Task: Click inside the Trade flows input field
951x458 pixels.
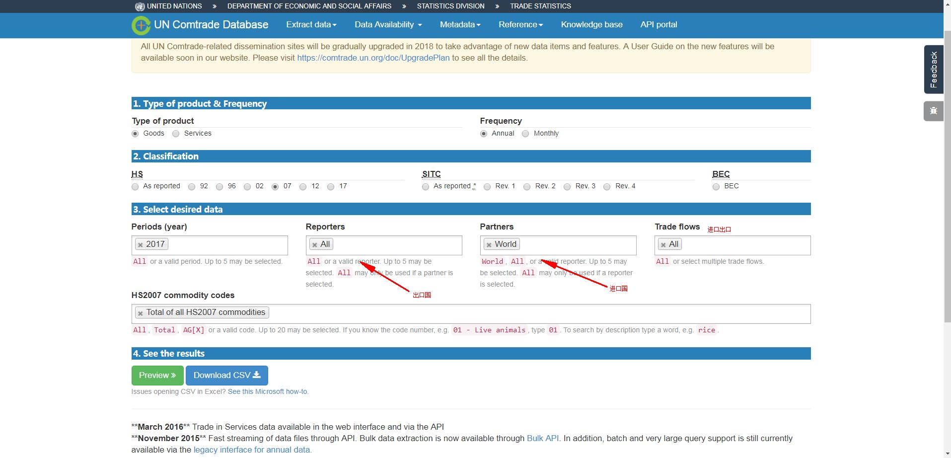Action: coord(732,245)
